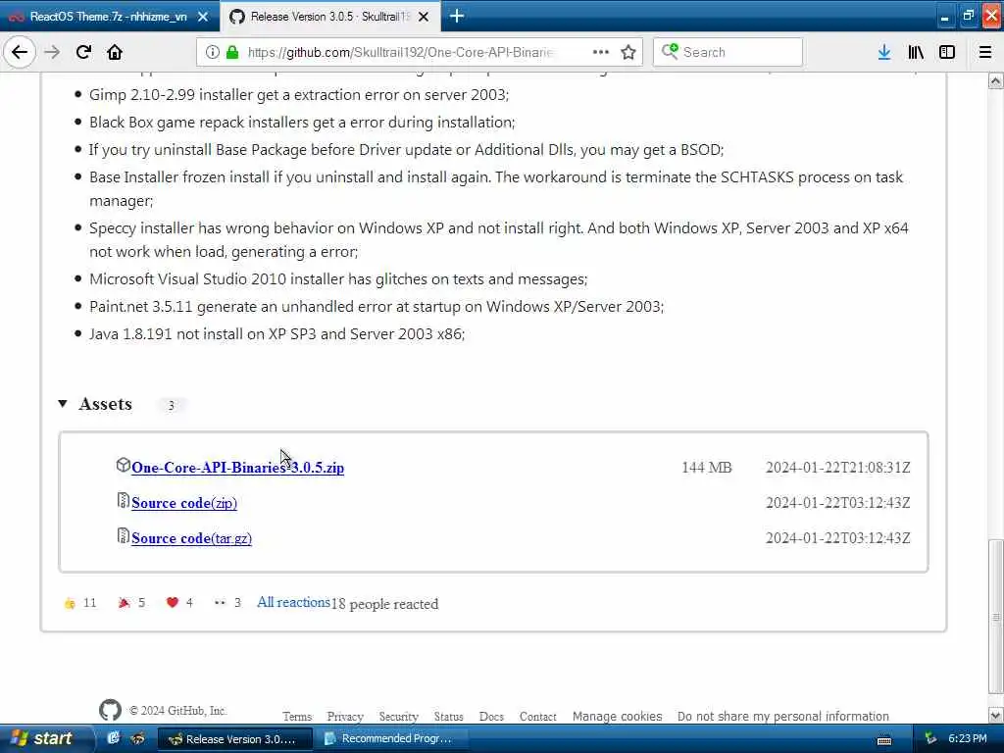Toggle the browser sidebar view
This screenshot has width=1004, height=753.
(947, 52)
